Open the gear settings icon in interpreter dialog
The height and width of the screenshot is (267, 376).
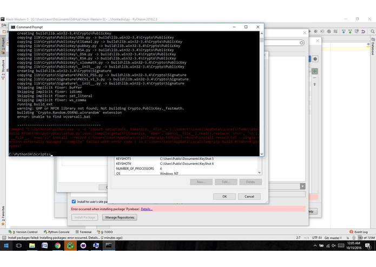(315, 59)
